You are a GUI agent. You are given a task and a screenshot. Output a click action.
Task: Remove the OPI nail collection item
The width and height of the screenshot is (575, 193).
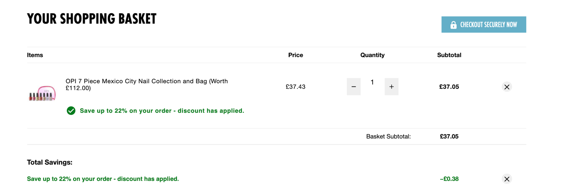[x=507, y=87]
